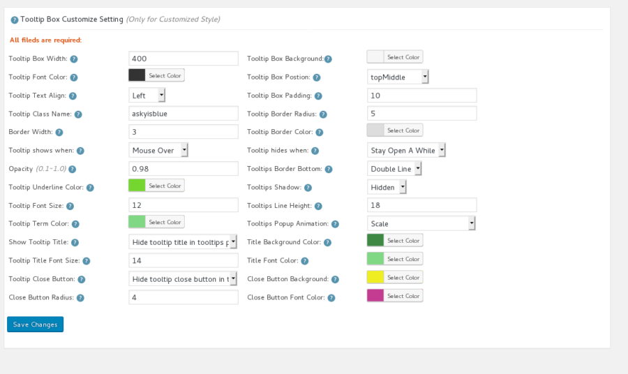The width and height of the screenshot is (628, 374).
Task: Click help icon next to Close Button Font Color
Action: tap(331, 297)
